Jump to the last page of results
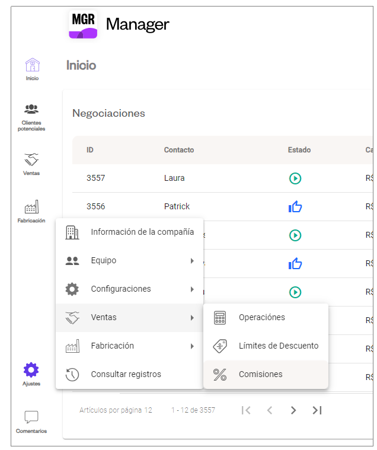 [x=317, y=410]
